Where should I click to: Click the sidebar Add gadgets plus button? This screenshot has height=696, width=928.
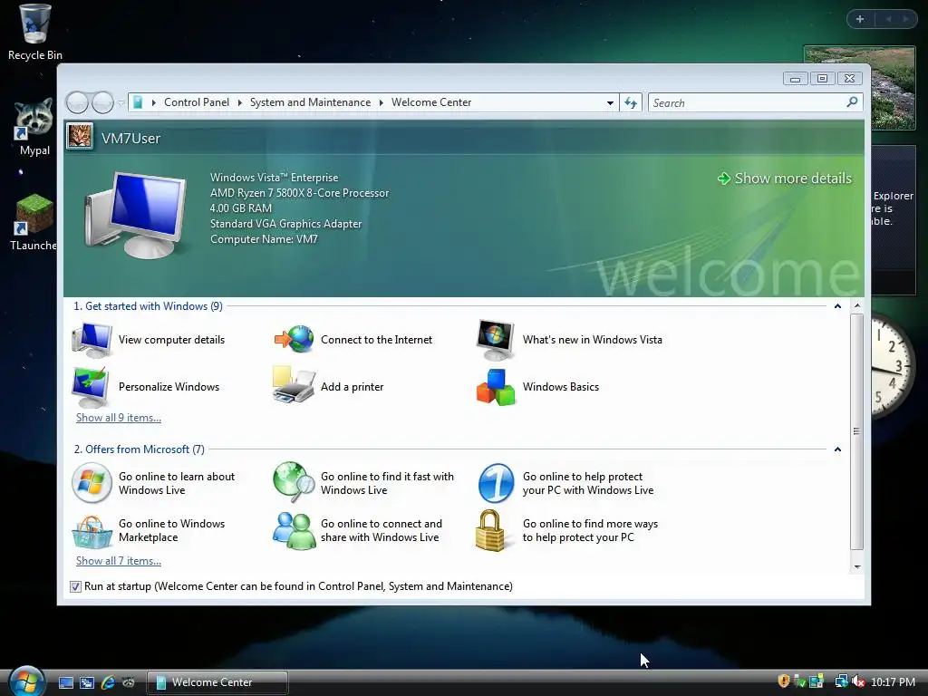[x=860, y=19]
